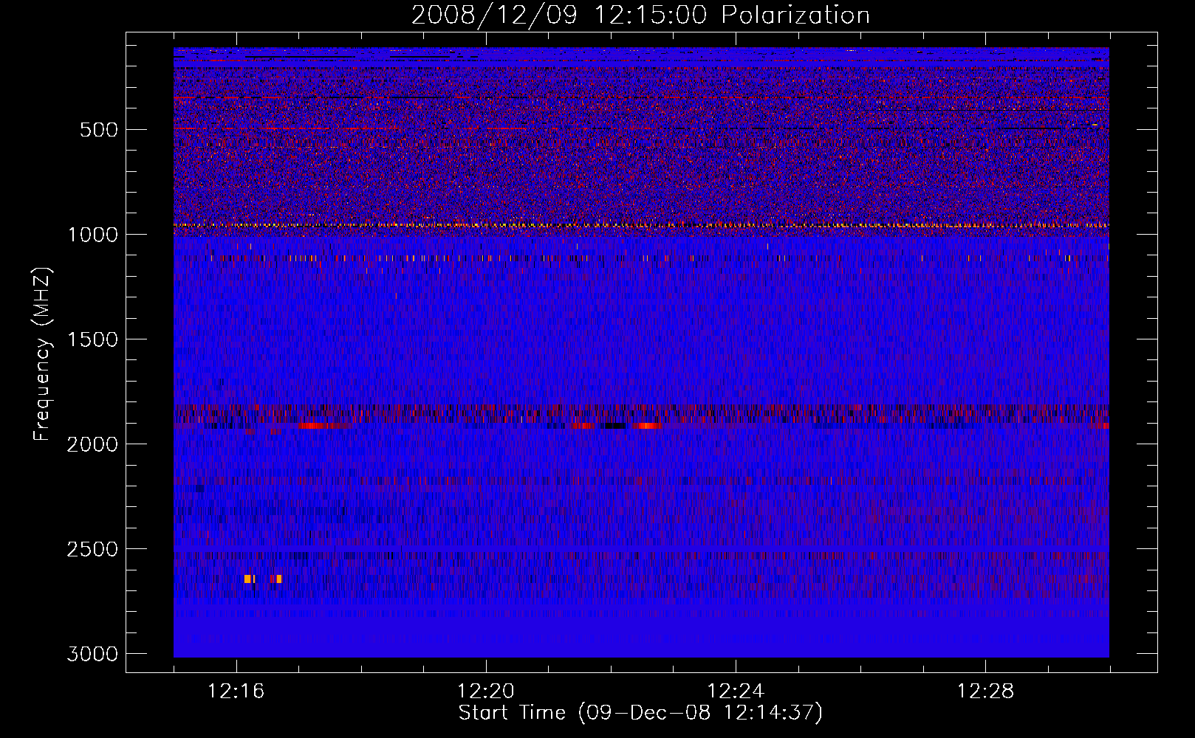
Task: Click the 12:24 time tick label
Action: [736, 692]
